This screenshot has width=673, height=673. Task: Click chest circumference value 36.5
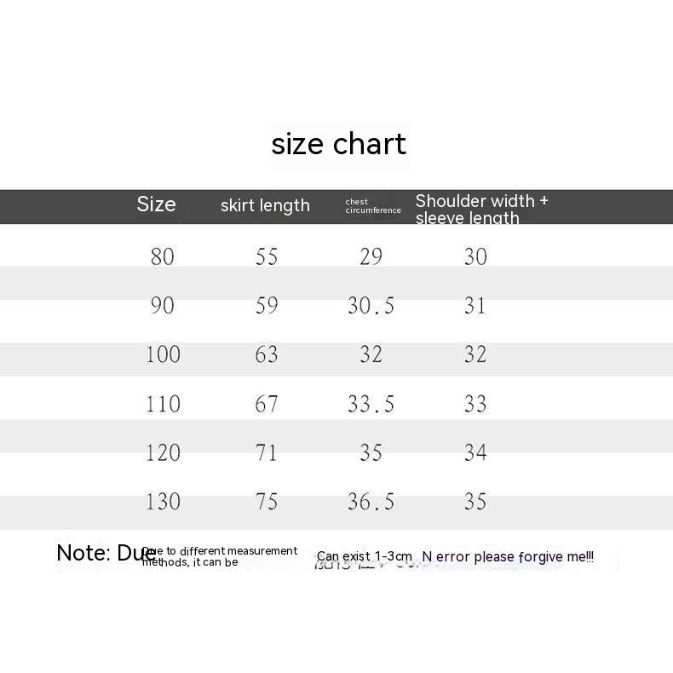pos(371,502)
